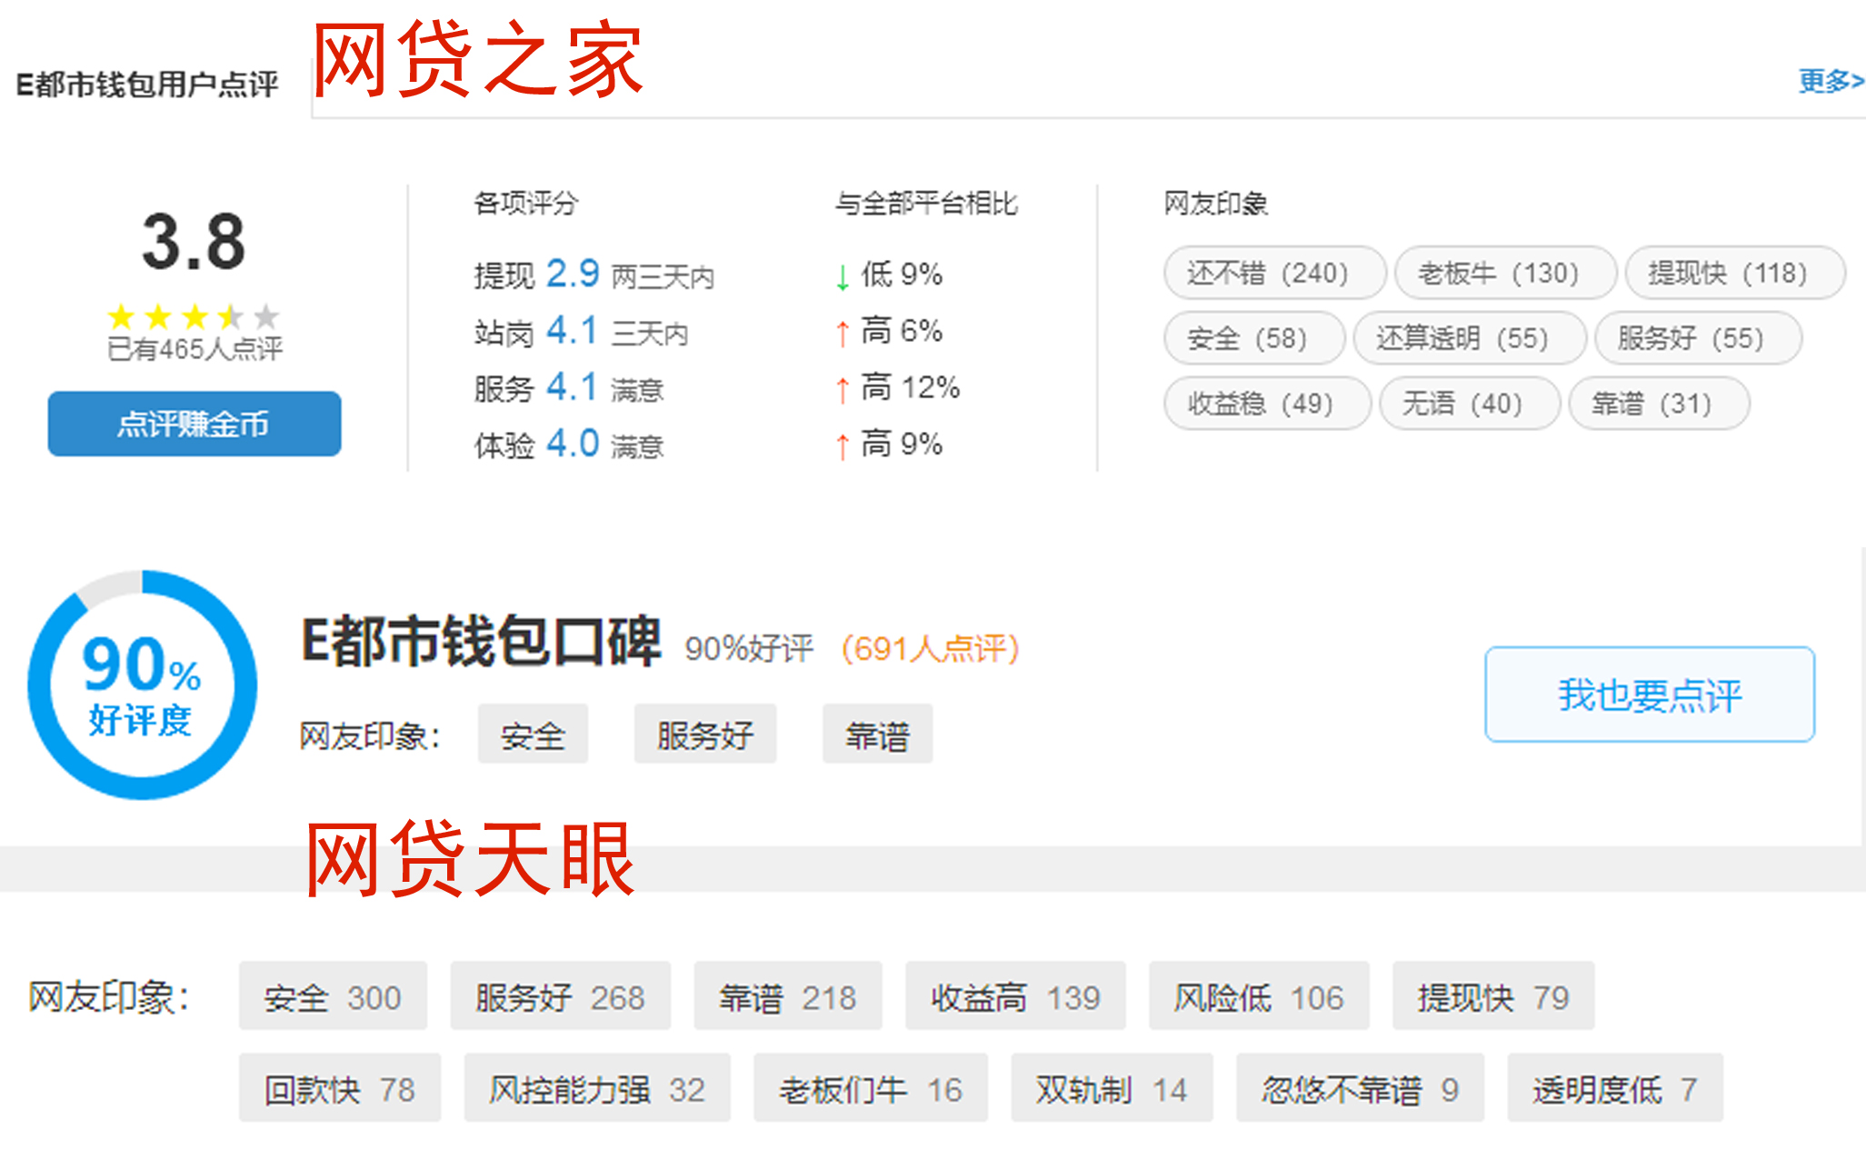Click the 安全 tag under E都市钱包口碑
Screen dimensions: 1866x1170
pyautogui.click(x=534, y=735)
